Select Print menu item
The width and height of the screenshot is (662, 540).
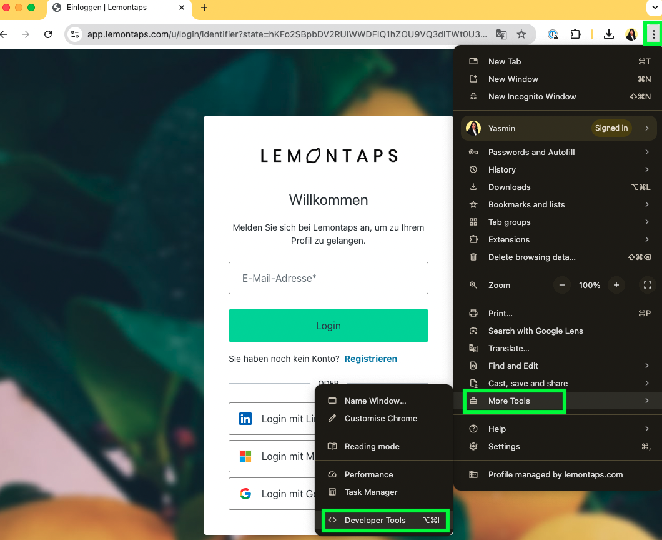point(559,314)
